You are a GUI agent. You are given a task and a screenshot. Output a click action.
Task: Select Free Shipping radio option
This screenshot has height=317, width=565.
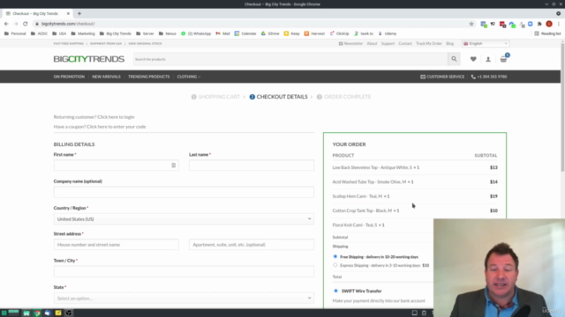point(335,256)
